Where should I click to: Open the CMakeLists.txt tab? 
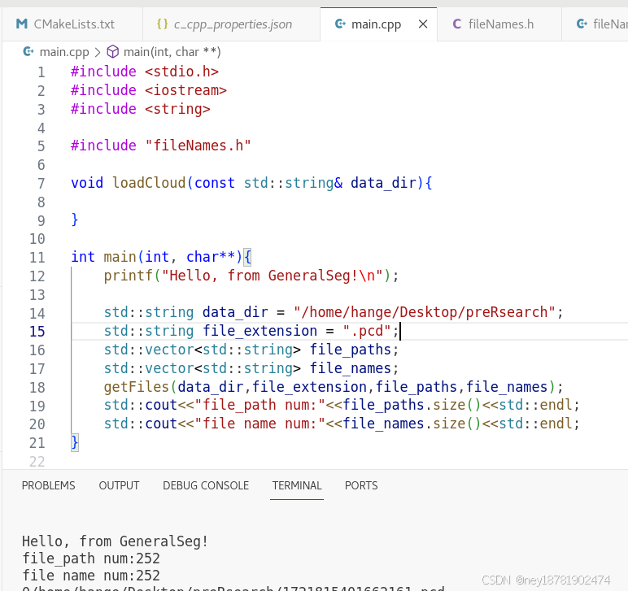coord(72,24)
